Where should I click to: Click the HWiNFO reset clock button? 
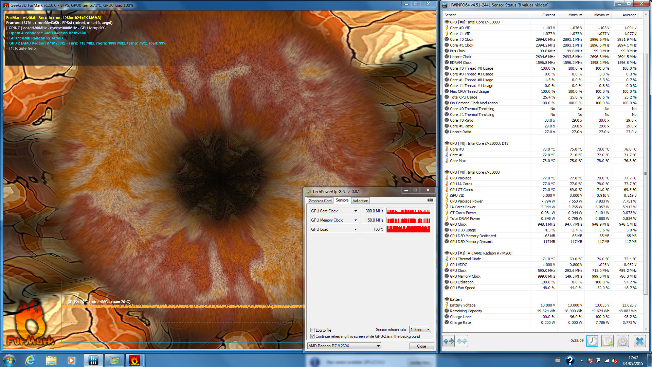(x=592, y=341)
